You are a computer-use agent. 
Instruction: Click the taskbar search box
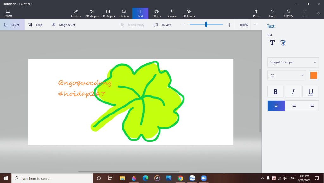pyautogui.click(x=52, y=178)
